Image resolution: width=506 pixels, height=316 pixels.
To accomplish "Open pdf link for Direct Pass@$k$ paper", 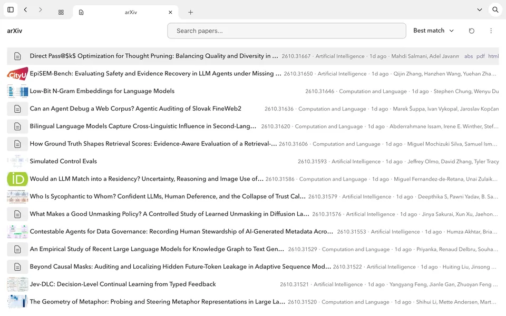I will 481,56.
